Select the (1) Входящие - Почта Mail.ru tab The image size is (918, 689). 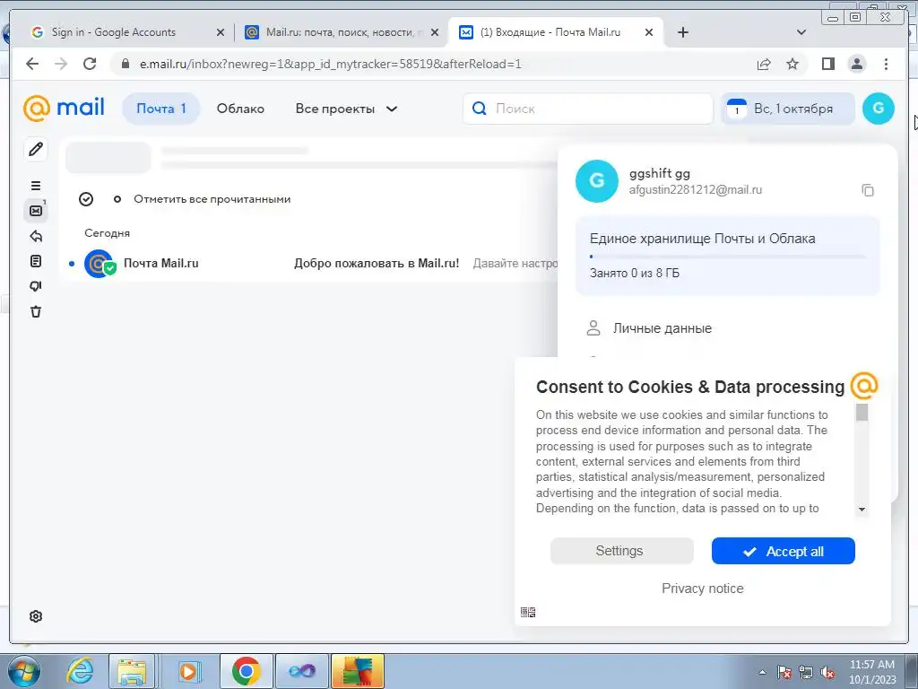(x=556, y=32)
